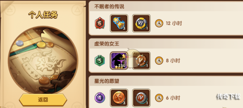
Task: Click the clock icon beside 8 小时
Action: click(159, 60)
